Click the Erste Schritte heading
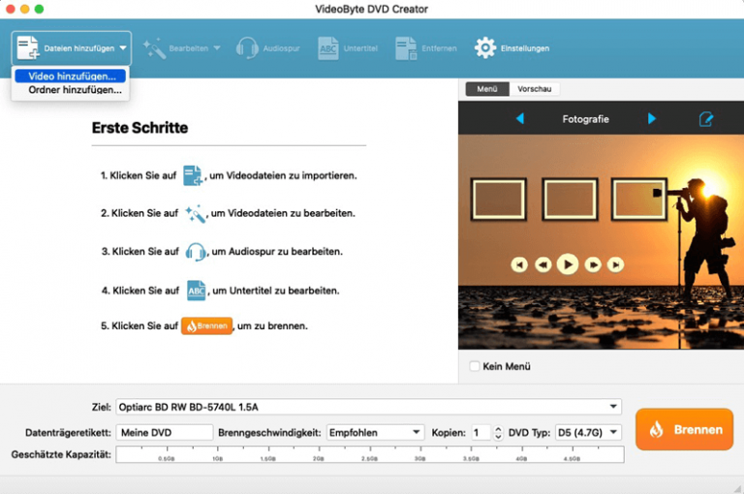The width and height of the screenshot is (744, 494). [139, 128]
